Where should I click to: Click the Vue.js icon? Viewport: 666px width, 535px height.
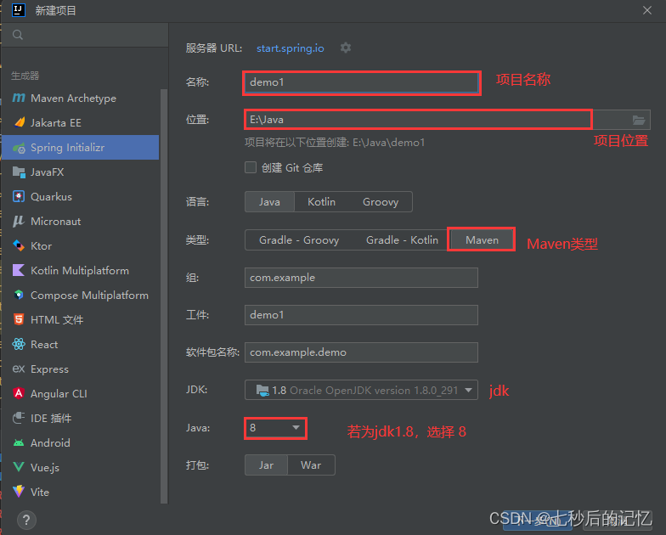pos(19,467)
